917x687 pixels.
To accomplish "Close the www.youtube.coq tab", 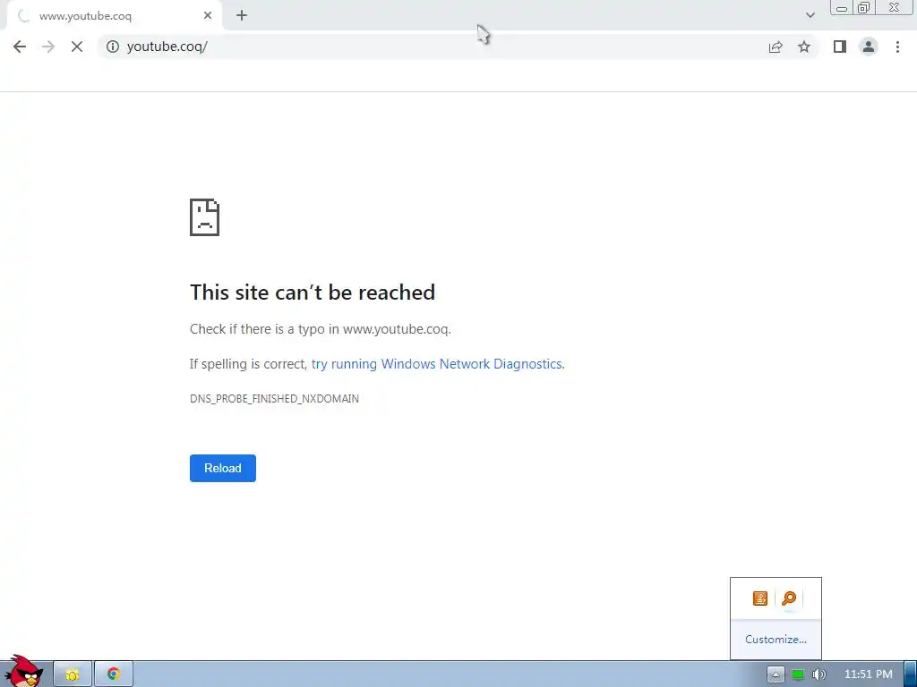I will [208, 16].
